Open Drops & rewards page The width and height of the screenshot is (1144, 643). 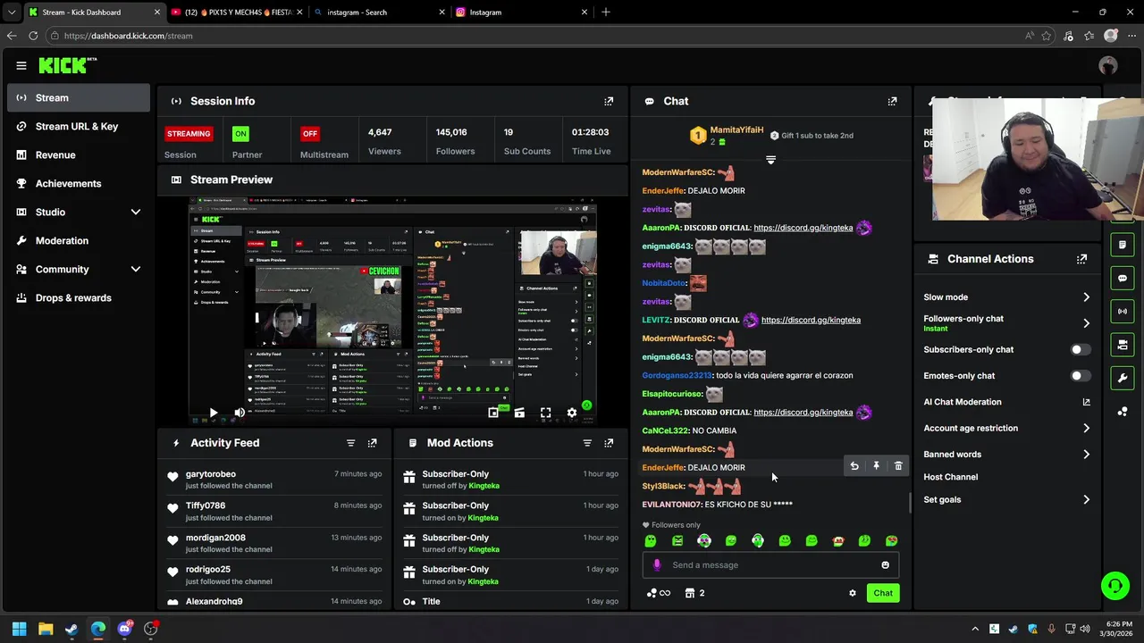[79, 297]
